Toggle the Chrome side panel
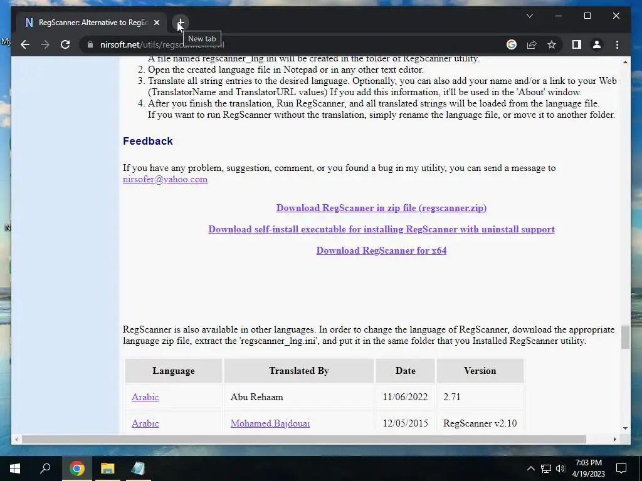 point(577,44)
